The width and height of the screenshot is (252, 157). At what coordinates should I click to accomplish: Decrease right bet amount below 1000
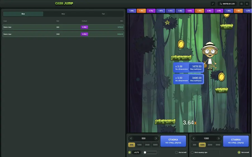(194, 138)
